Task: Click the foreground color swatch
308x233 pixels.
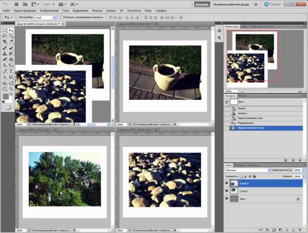Action: click(x=6, y=96)
